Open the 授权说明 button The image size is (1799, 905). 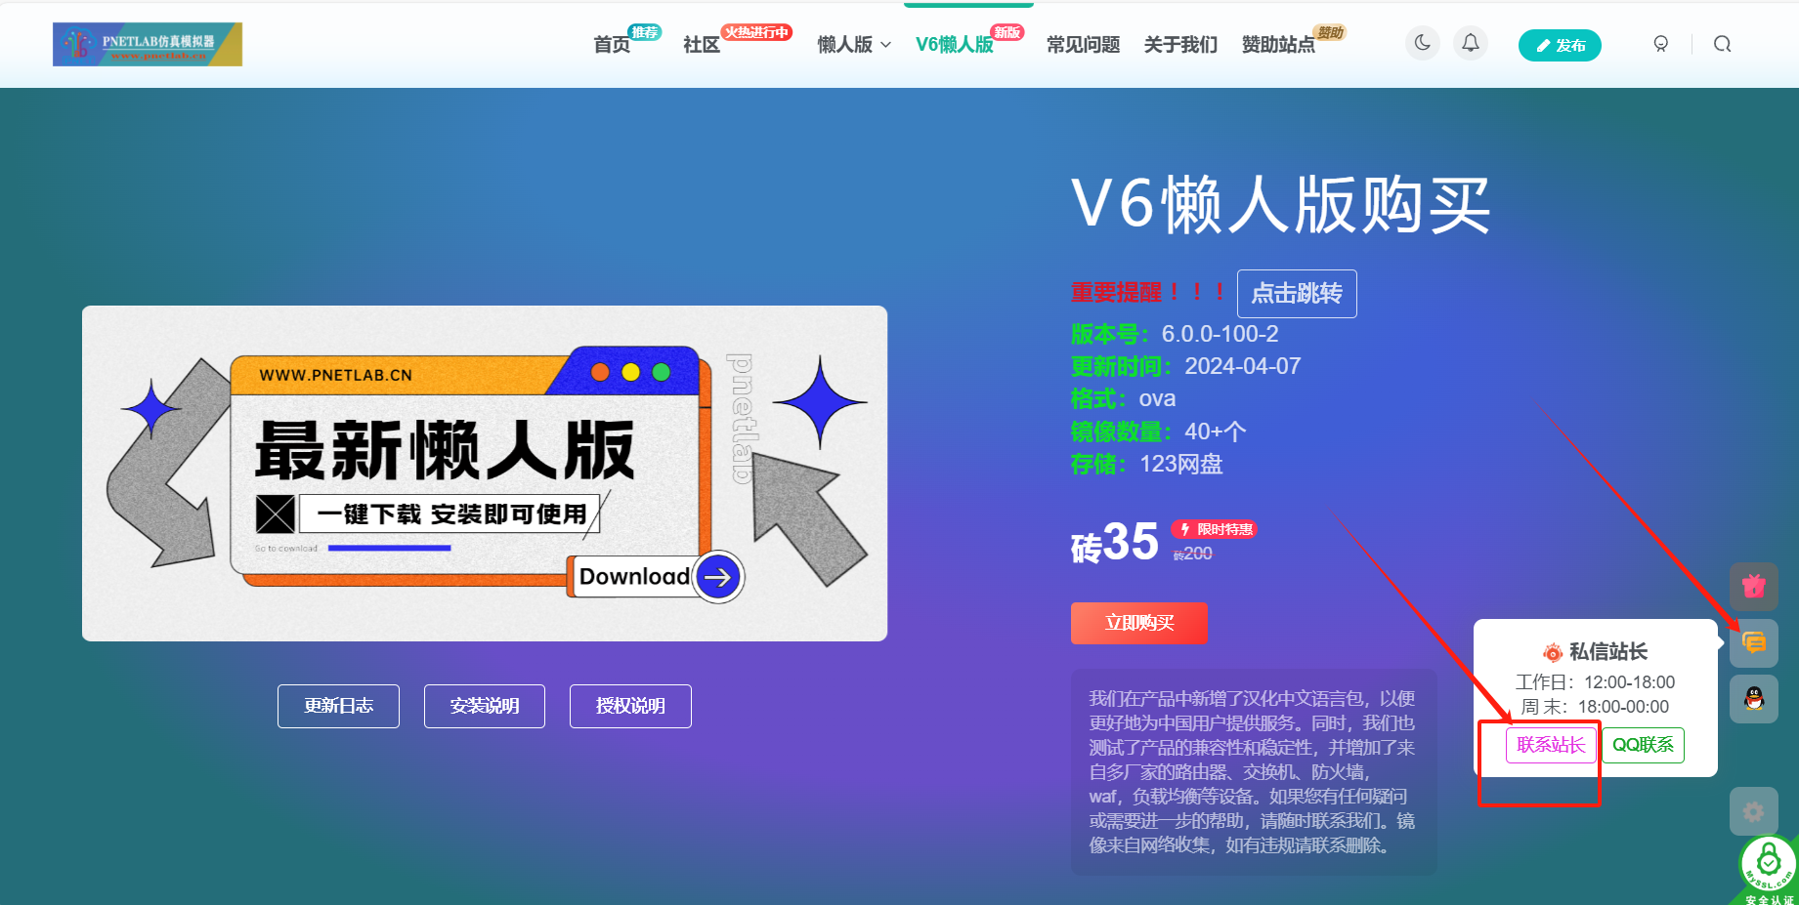630,706
